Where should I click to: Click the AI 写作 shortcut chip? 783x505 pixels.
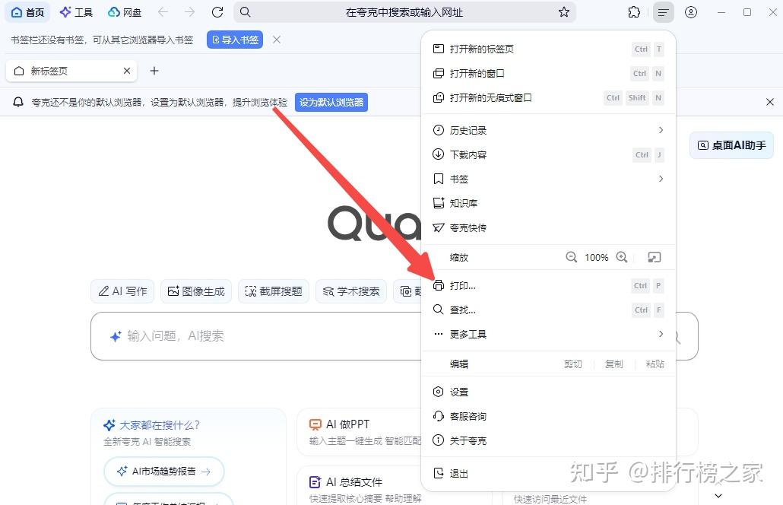click(122, 291)
